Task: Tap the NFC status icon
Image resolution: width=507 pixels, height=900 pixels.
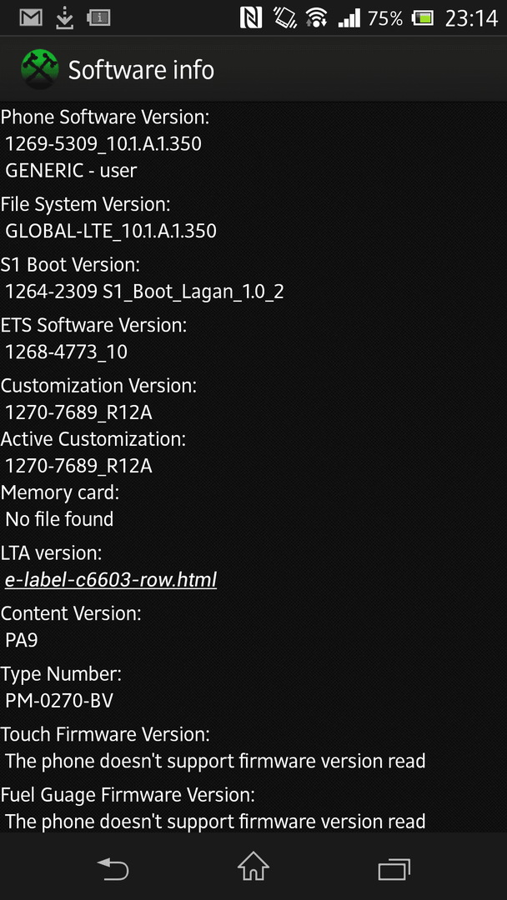Action: pos(251,18)
